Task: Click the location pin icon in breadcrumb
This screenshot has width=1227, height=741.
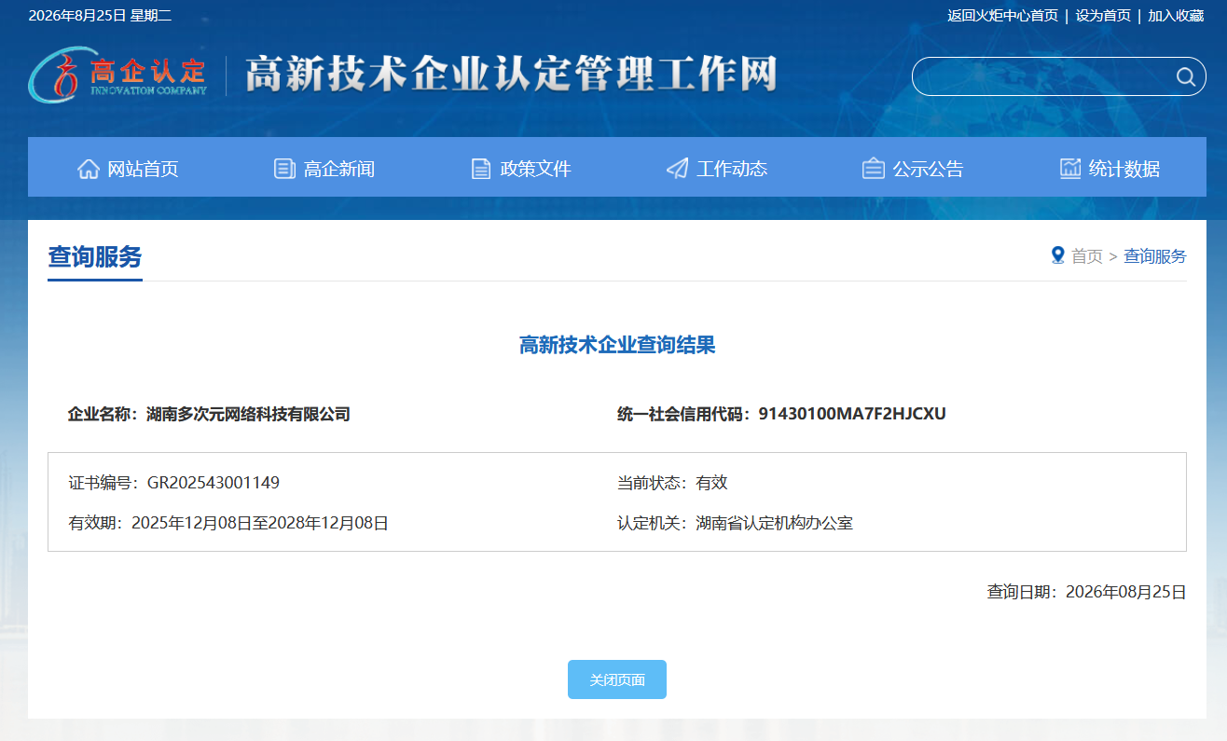Action: pos(1057,255)
